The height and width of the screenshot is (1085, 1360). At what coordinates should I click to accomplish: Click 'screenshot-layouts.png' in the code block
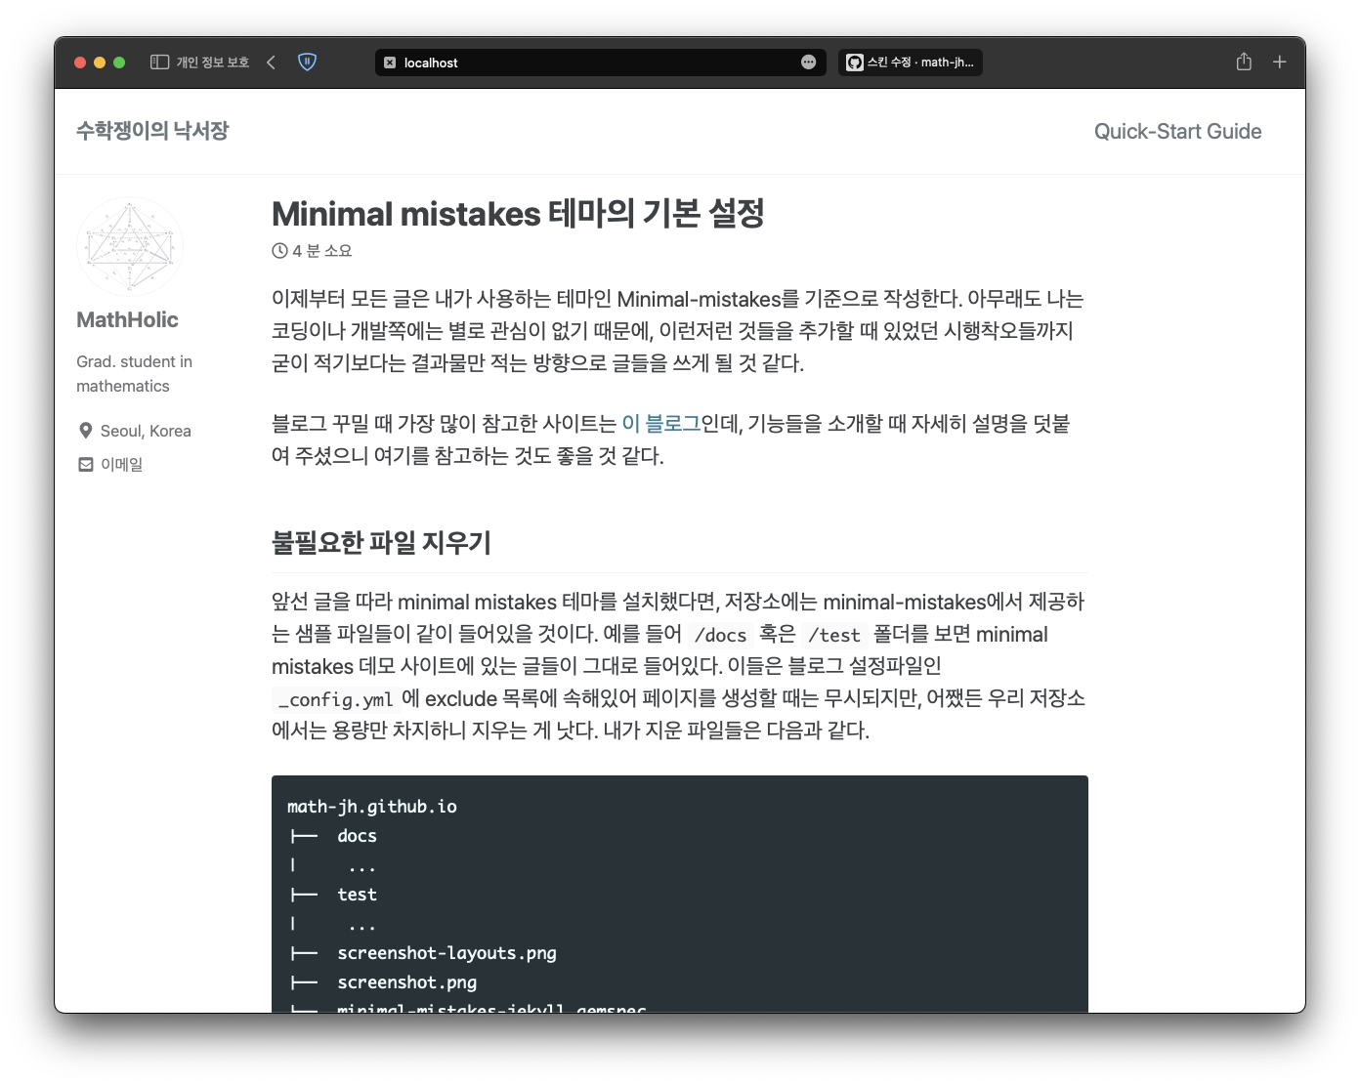pyautogui.click(x=446, y=953)
